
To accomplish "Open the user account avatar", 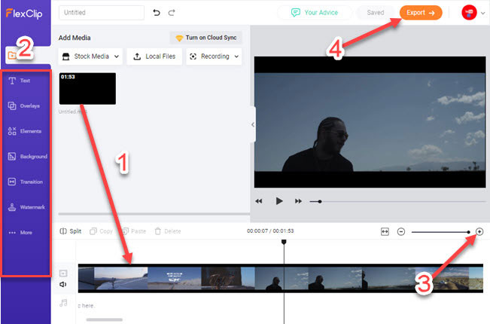I will coord(469,13).
